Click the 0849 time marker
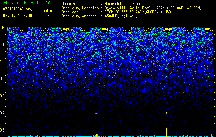 [x=189, y=29]
